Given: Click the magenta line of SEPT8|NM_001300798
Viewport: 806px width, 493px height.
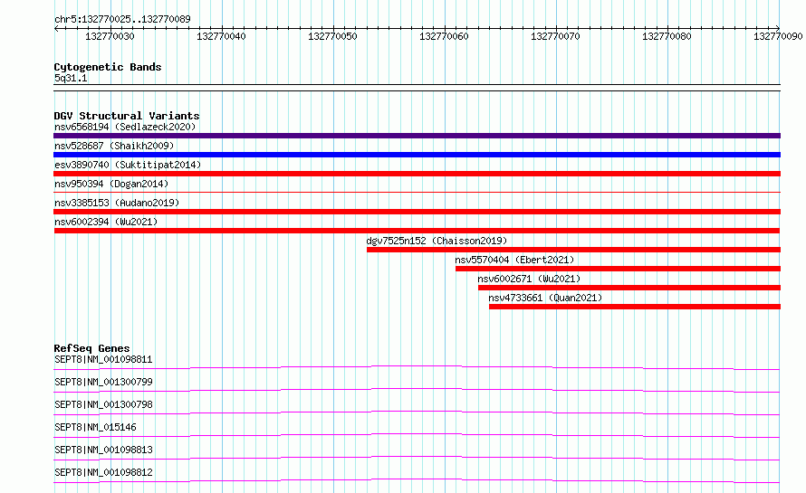Looking at the screenshot, I should (x=417, y=412).
